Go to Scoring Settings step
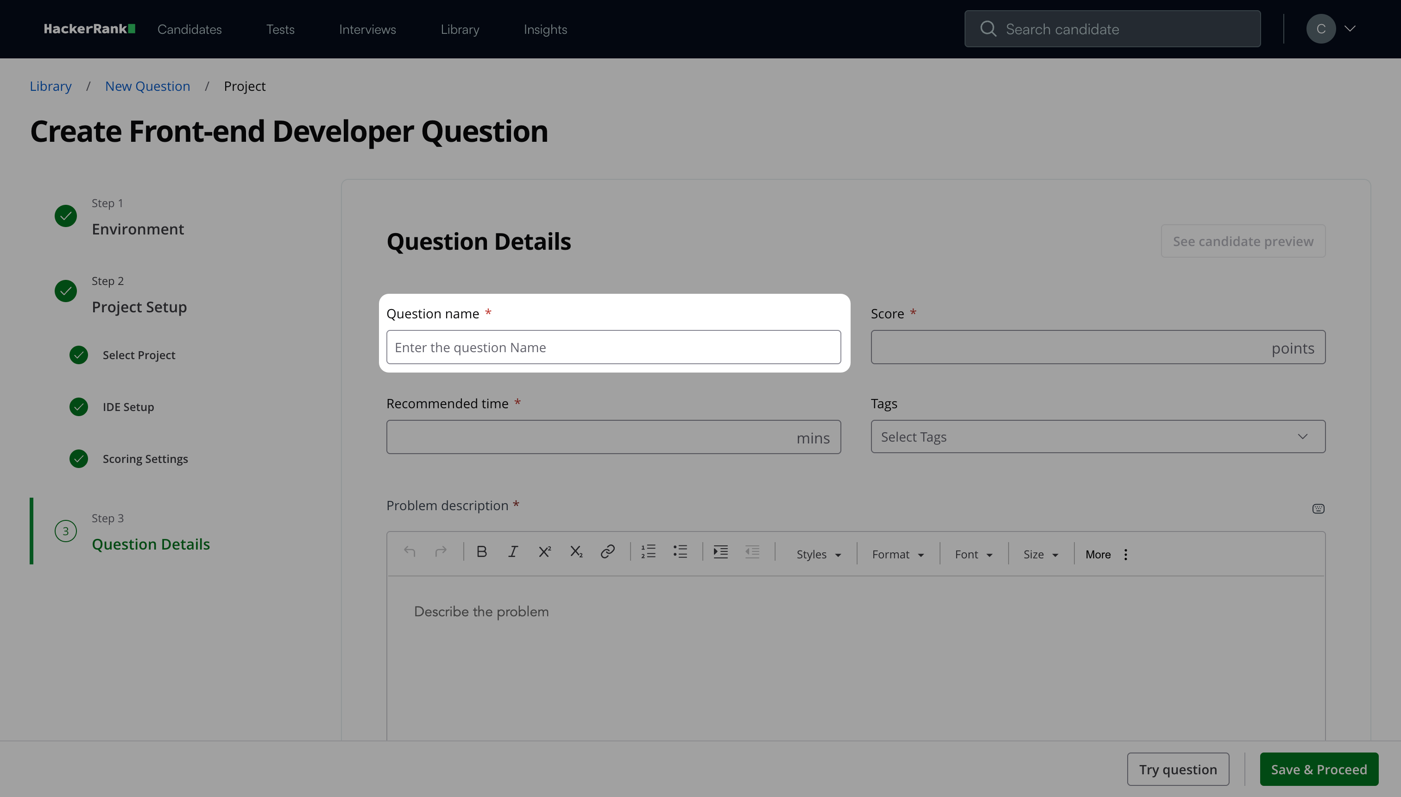Image resolution: width=1401 pixels, height=797 pixels. (145, 459)
